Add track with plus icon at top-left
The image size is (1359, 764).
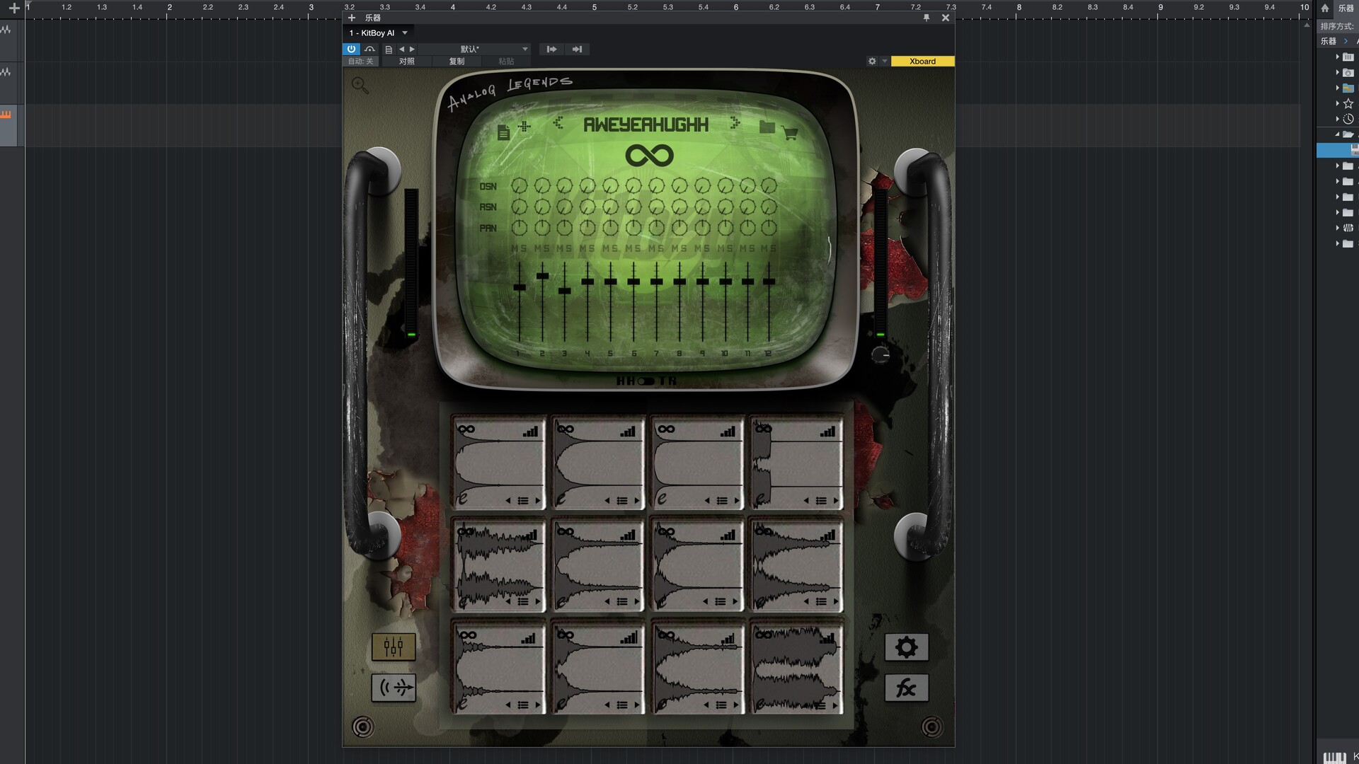pos(13,8)
